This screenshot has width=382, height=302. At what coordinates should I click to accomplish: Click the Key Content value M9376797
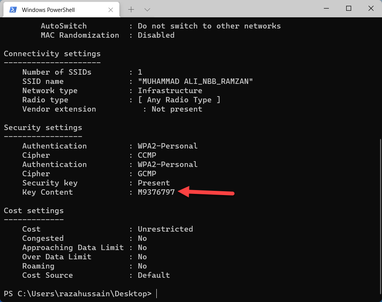(156, 192)
